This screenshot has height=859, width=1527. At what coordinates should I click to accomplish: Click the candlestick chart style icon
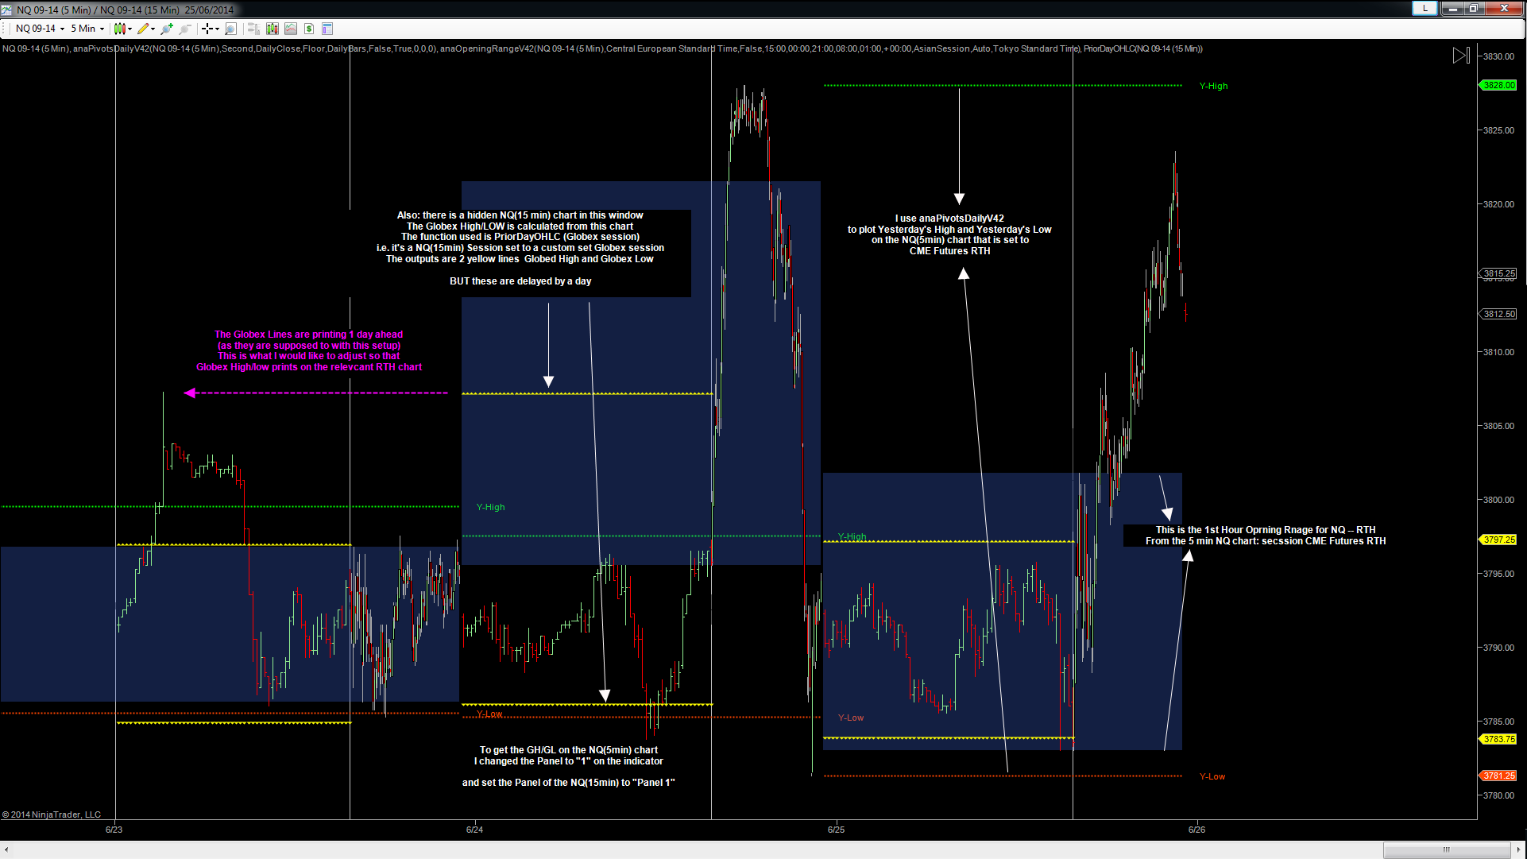click(119, 29)
